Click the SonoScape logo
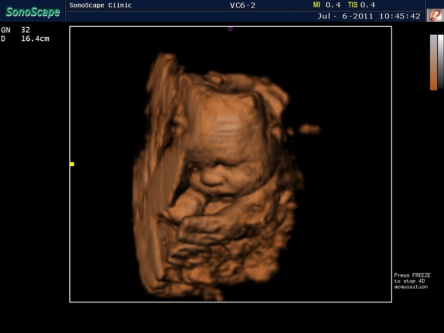This screenshot has width=444, height=333. pyautogui.click(x=33, y=12)
